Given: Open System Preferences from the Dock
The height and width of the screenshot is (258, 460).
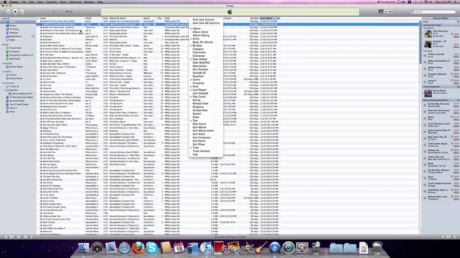Looking at the screenshot, I should tap(302, 247).
